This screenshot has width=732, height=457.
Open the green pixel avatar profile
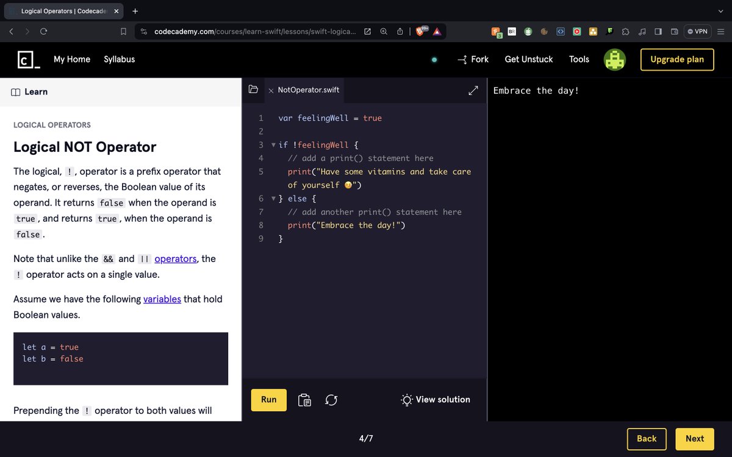(615, 59)
